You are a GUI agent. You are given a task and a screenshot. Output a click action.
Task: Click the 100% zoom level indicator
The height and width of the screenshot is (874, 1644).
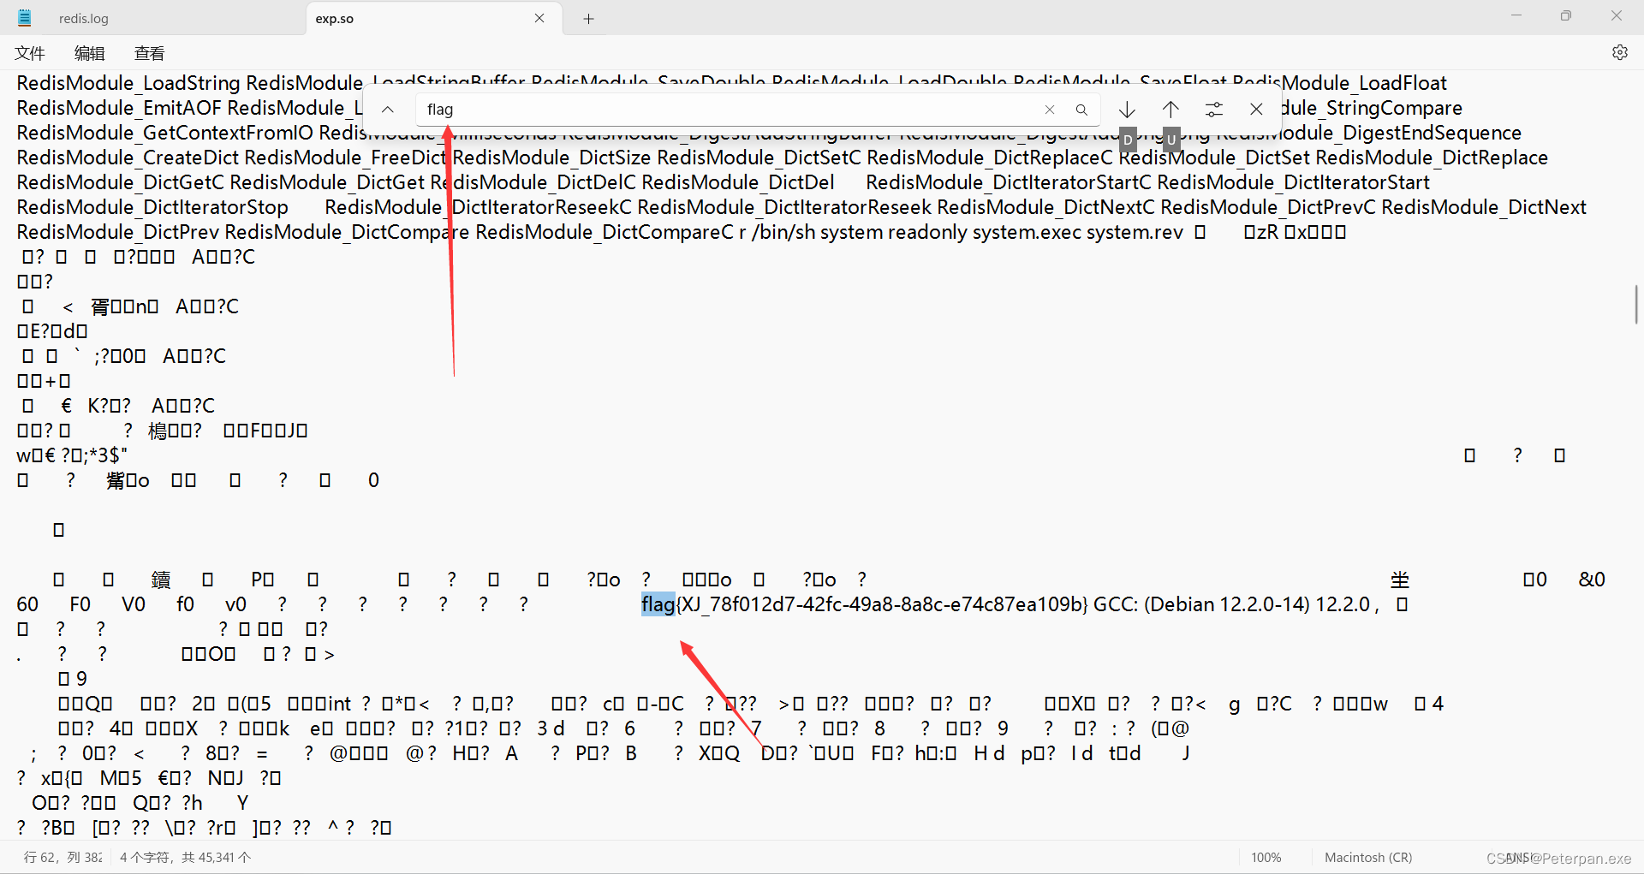point(1266,857)
